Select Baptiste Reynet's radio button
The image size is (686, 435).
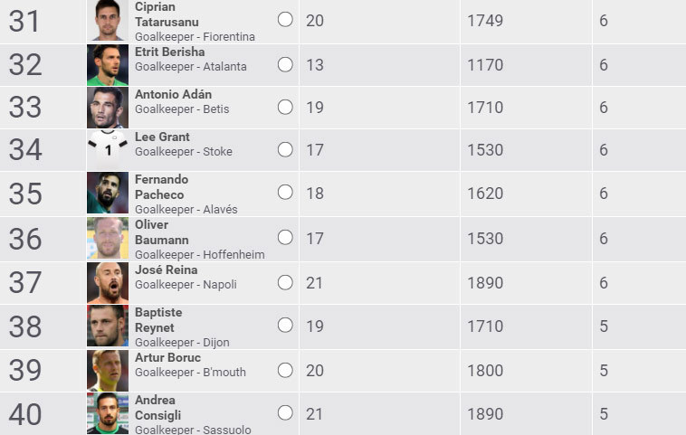tap(285, 325)
